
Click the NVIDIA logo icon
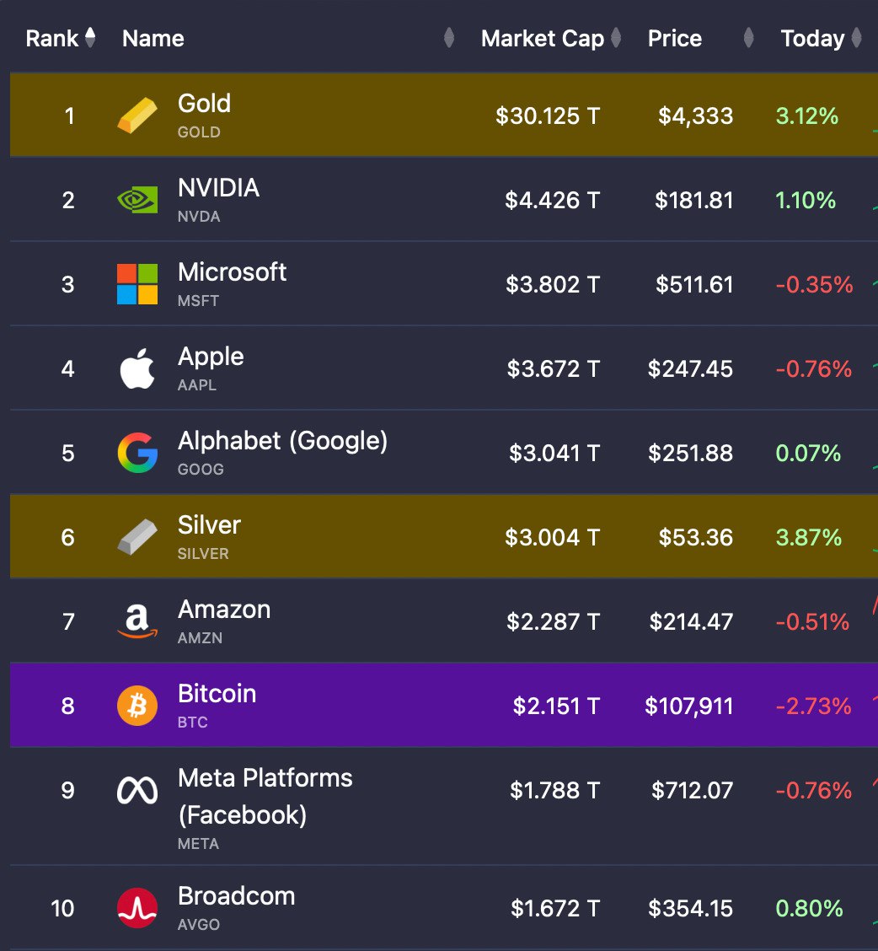(137, 200)
